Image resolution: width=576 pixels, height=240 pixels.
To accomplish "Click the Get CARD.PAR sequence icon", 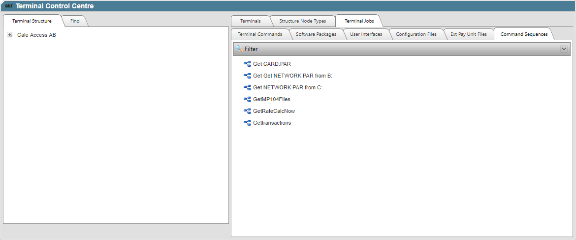I will tap(247, 64).
